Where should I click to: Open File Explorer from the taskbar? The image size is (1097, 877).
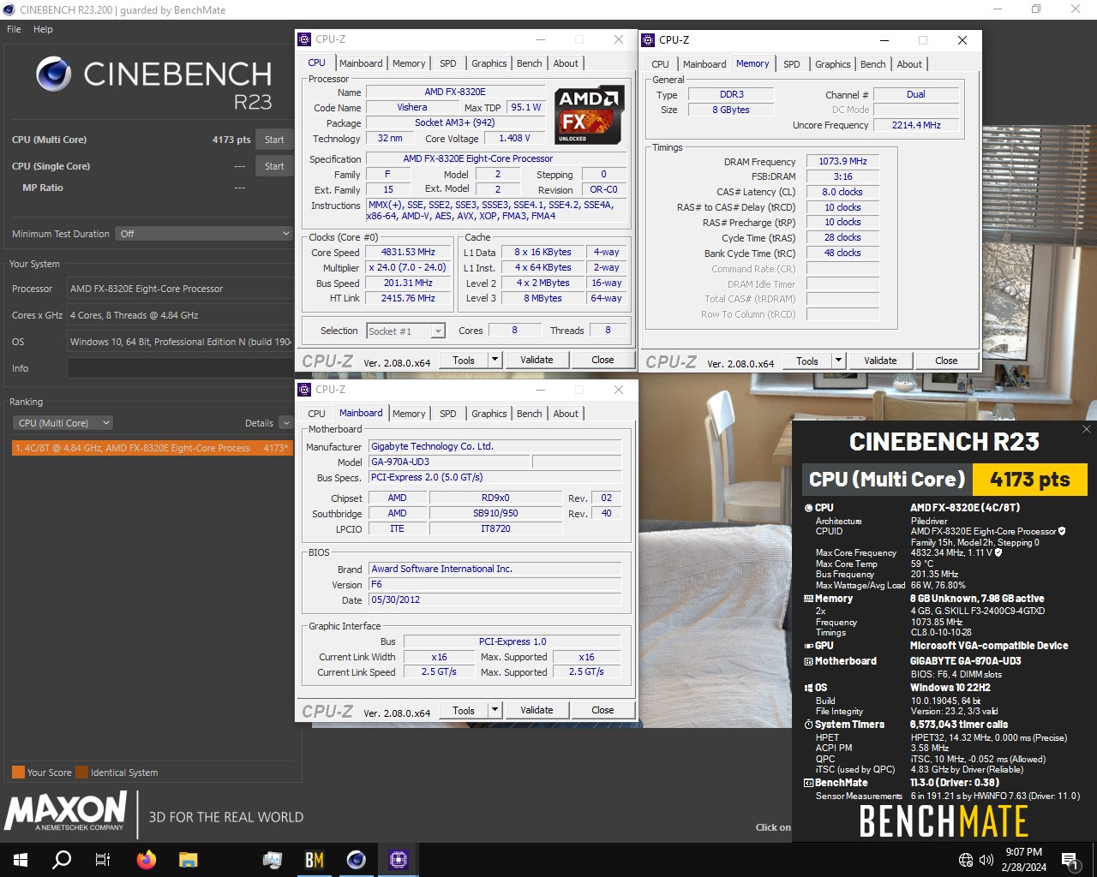[189, 859]
